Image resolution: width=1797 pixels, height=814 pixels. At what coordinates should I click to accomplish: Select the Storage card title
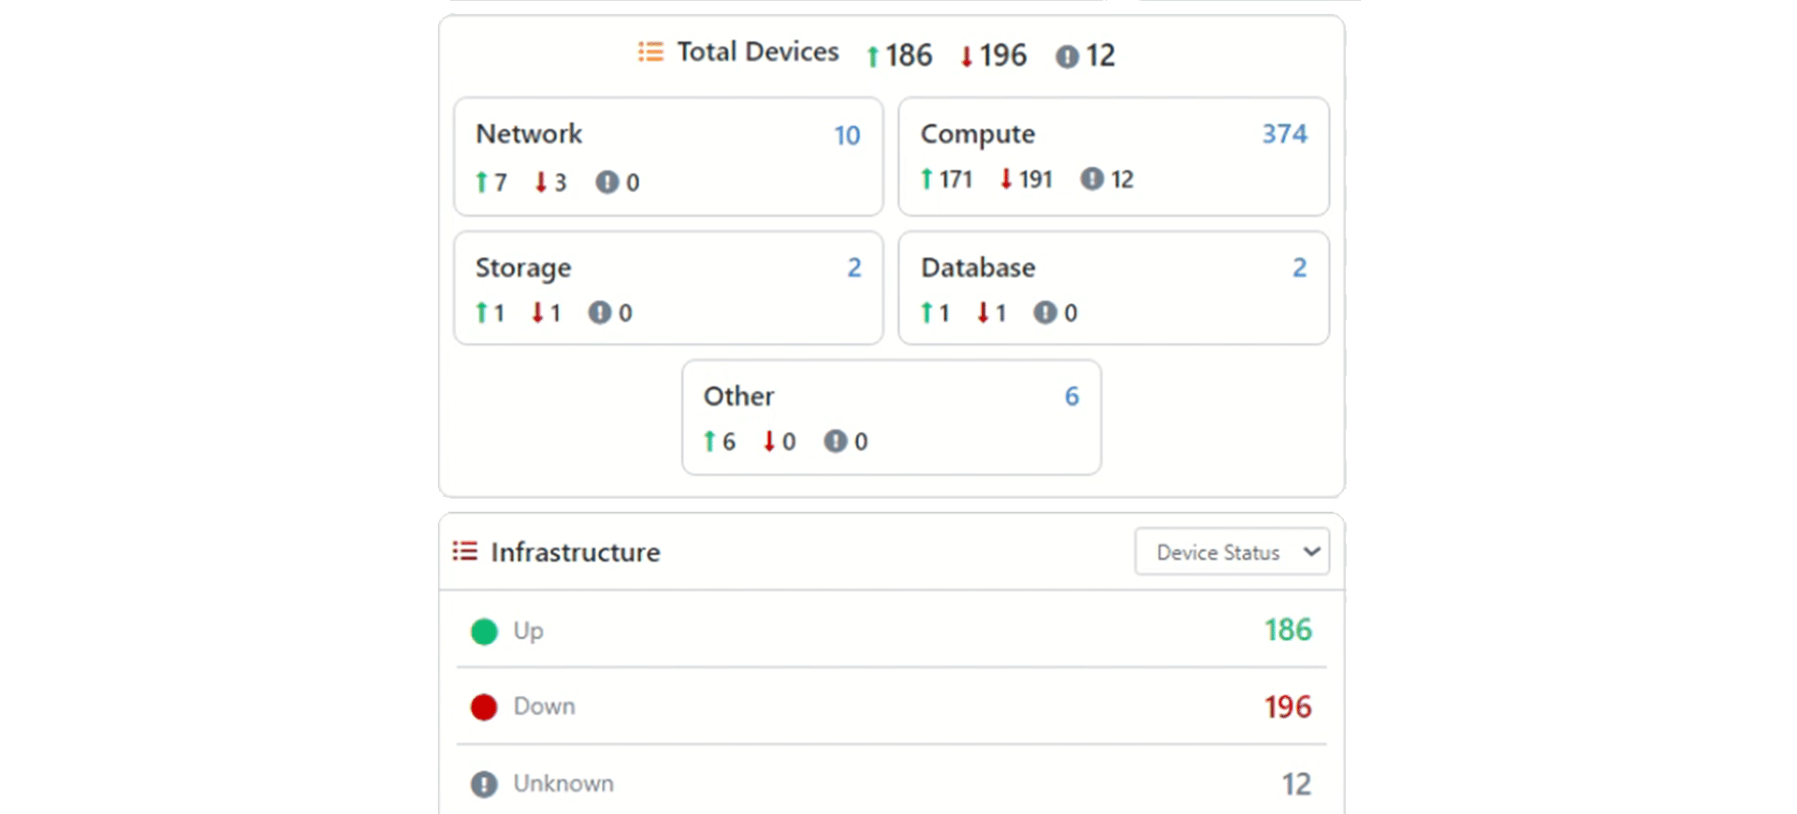coord(523,269)
